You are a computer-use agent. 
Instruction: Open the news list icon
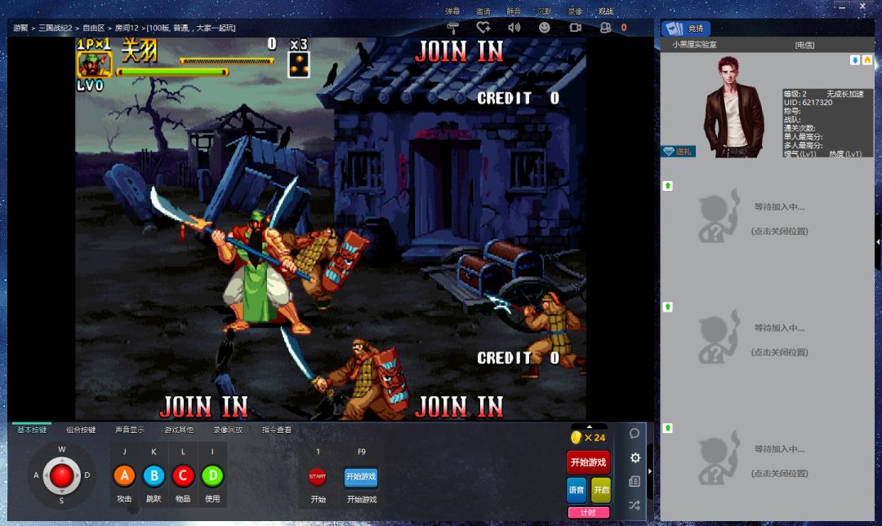[635, 482]
